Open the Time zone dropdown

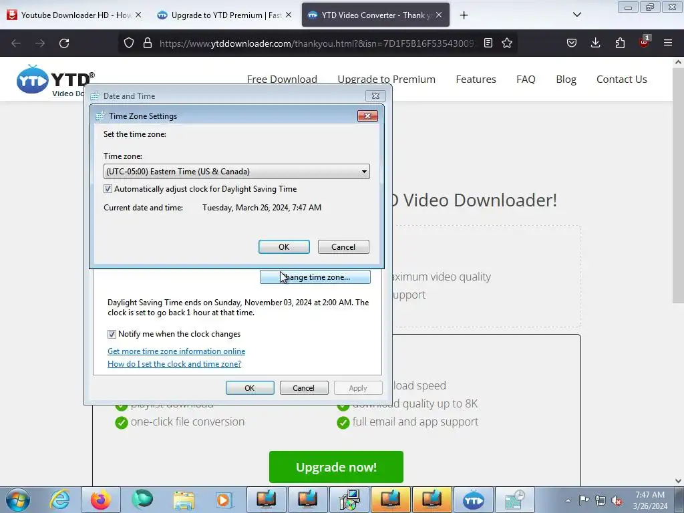(x=236, y=172)
